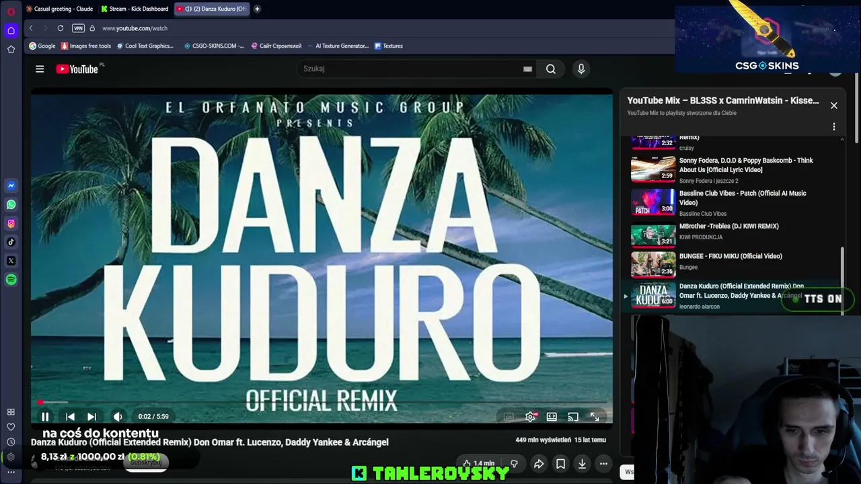Open X (Twitter) in the sidebar
Viewport: 861px width, 484px height.
tap(11, 261)
